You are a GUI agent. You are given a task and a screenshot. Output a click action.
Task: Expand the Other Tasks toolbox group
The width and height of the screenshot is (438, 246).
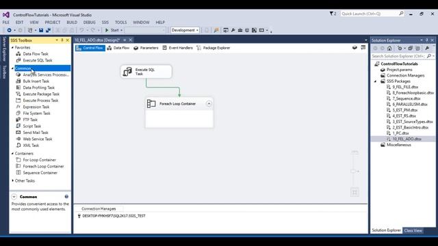point(12,180)
